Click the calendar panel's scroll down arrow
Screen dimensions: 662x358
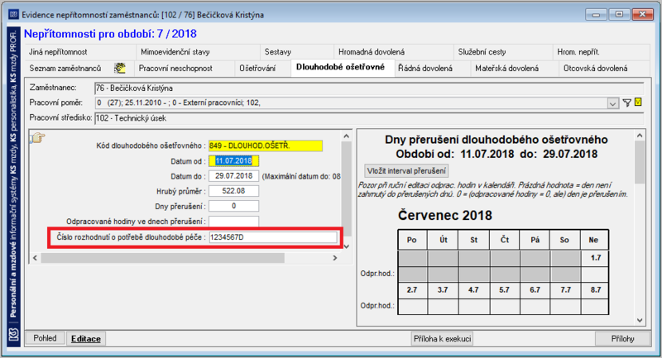click(x=640, y=321)
